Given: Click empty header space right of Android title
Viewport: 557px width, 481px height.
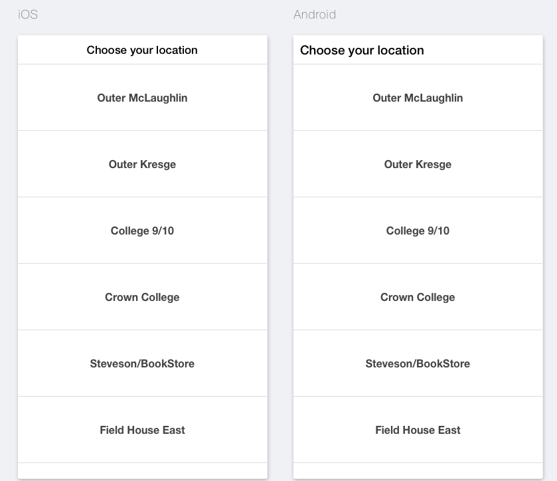Looking at the screenshot, I should [485, 50].
